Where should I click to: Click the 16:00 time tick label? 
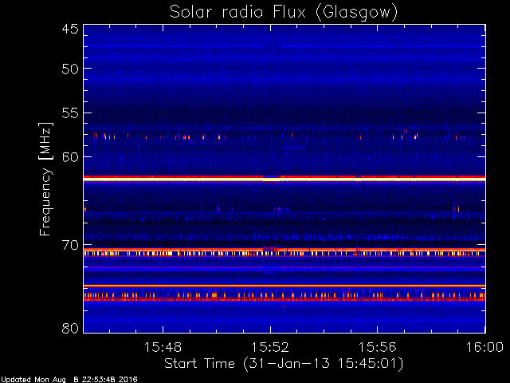tap(484, 347)
